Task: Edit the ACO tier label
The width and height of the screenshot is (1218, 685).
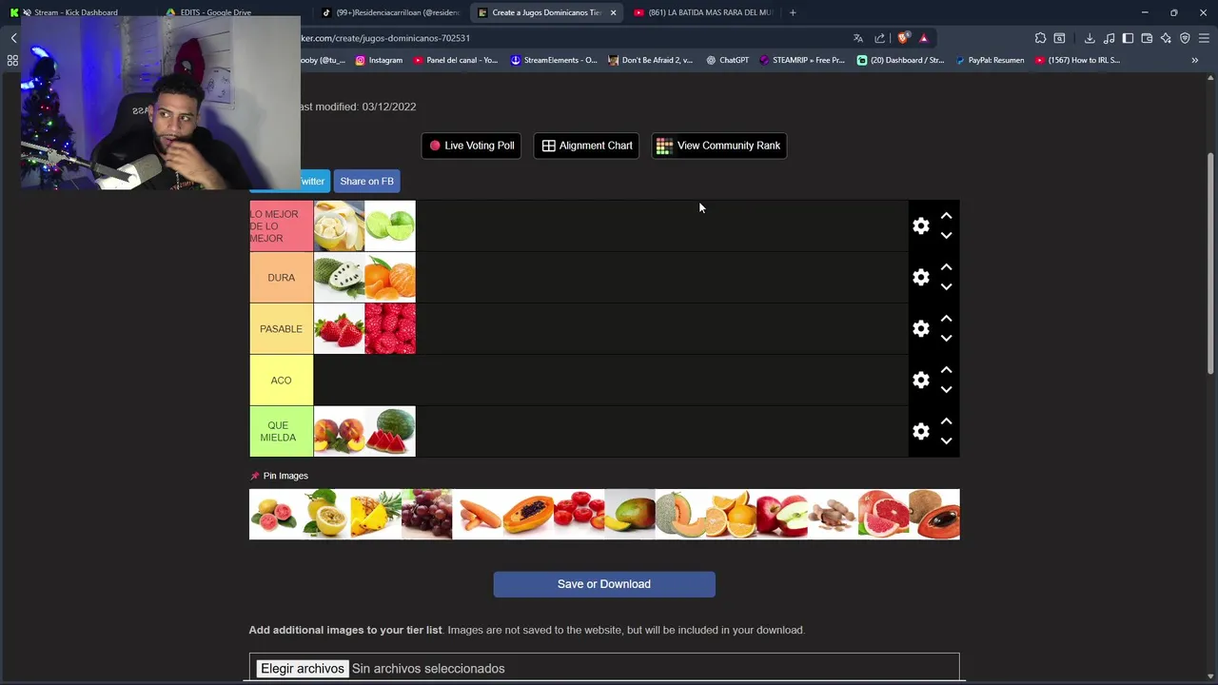Action: 281,381
